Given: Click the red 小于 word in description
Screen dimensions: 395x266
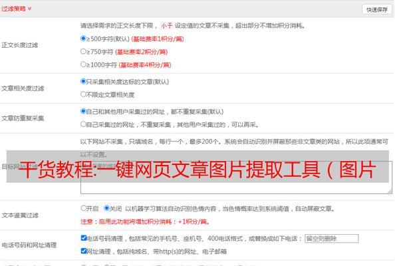Looking at the screenshot, I should (x=167, y=26).
